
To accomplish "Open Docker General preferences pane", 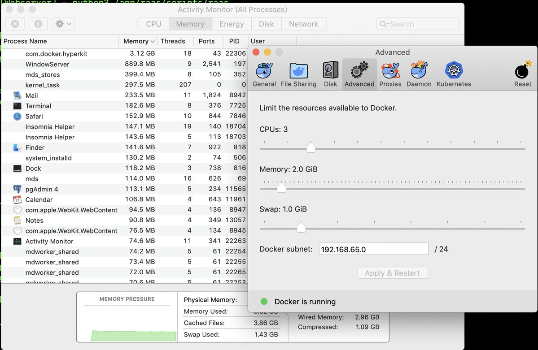I will 264,74.
